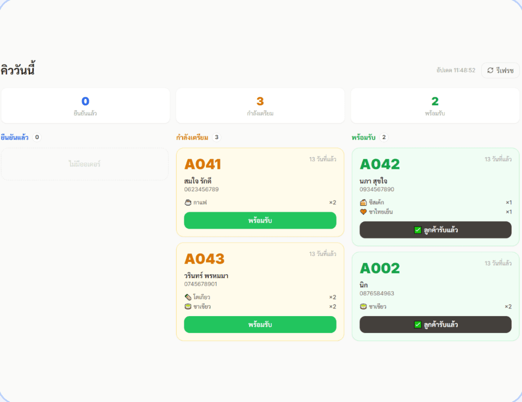Viewport: 522px width, 402px height.
Task: Click the green tea icon in A043
Action: (188, 306)
